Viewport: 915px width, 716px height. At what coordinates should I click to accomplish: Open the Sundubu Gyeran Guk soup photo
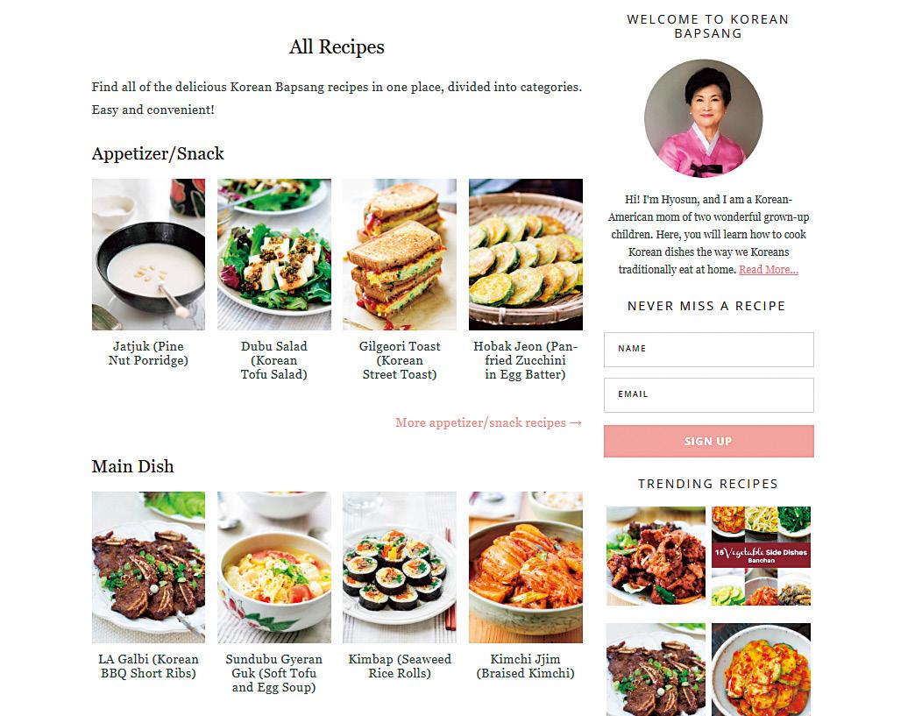tap(274, 567)
